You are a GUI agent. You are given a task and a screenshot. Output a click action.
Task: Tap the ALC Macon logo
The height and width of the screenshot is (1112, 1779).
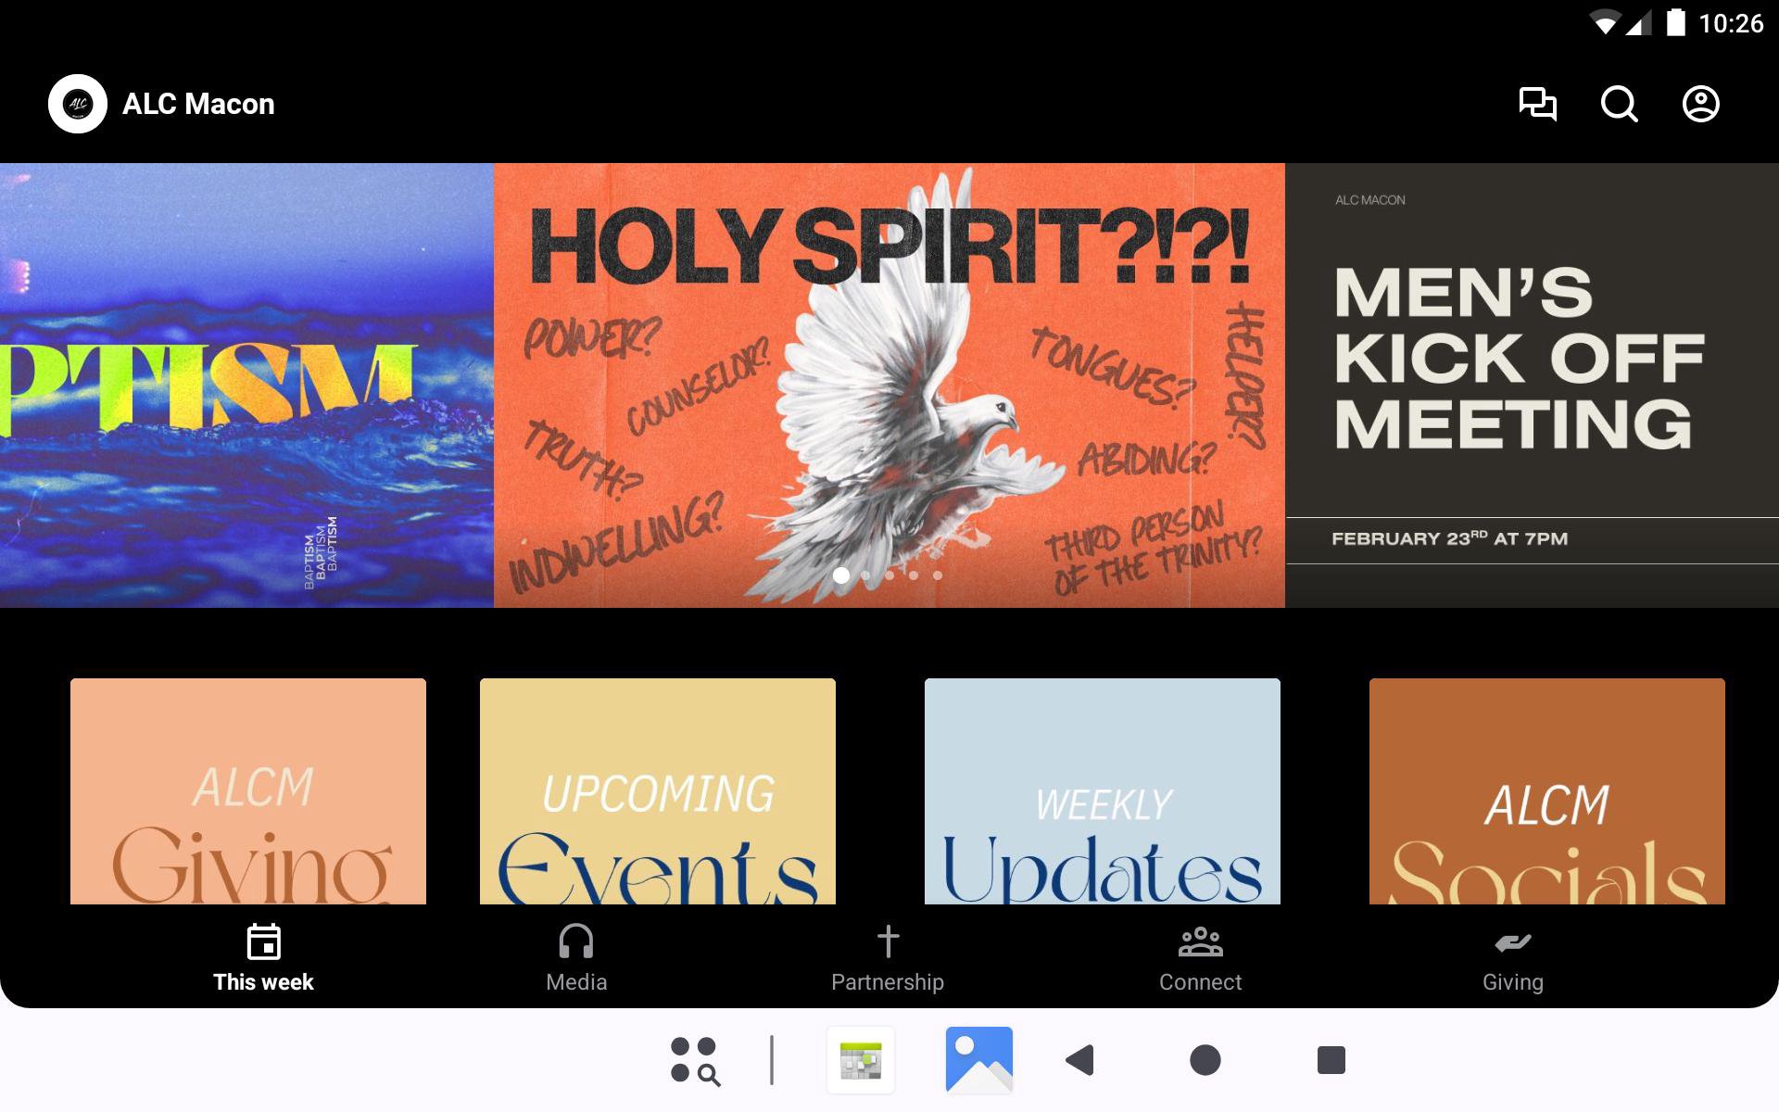tap(78, 104)
